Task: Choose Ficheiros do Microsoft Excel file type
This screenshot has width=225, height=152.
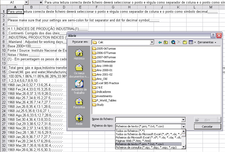Action: pyautogui.click(x=148, y=138)
